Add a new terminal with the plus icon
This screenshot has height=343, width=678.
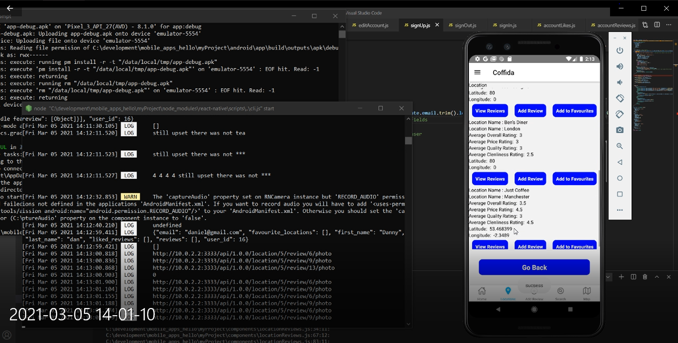tap(621, 277)
